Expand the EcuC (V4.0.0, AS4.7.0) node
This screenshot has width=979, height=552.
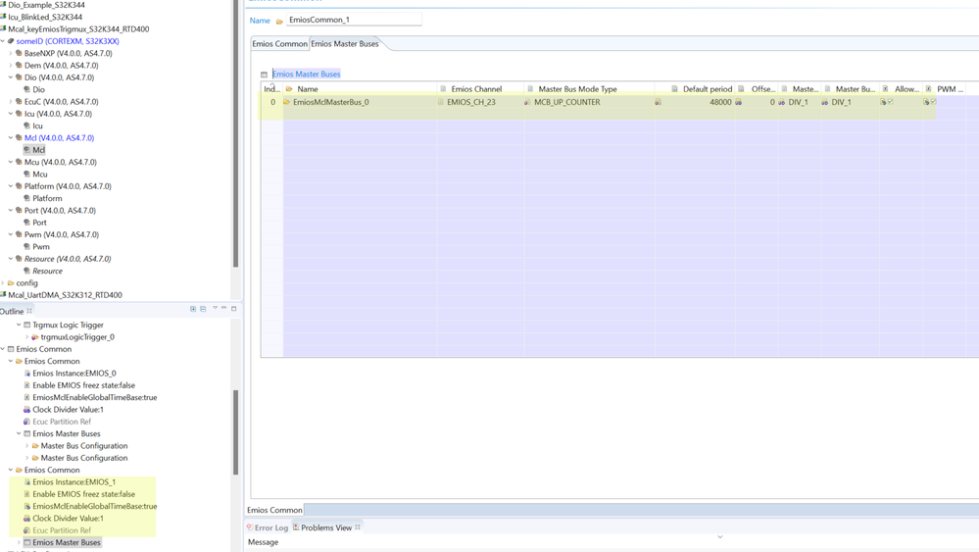click(x=11, y=102)
